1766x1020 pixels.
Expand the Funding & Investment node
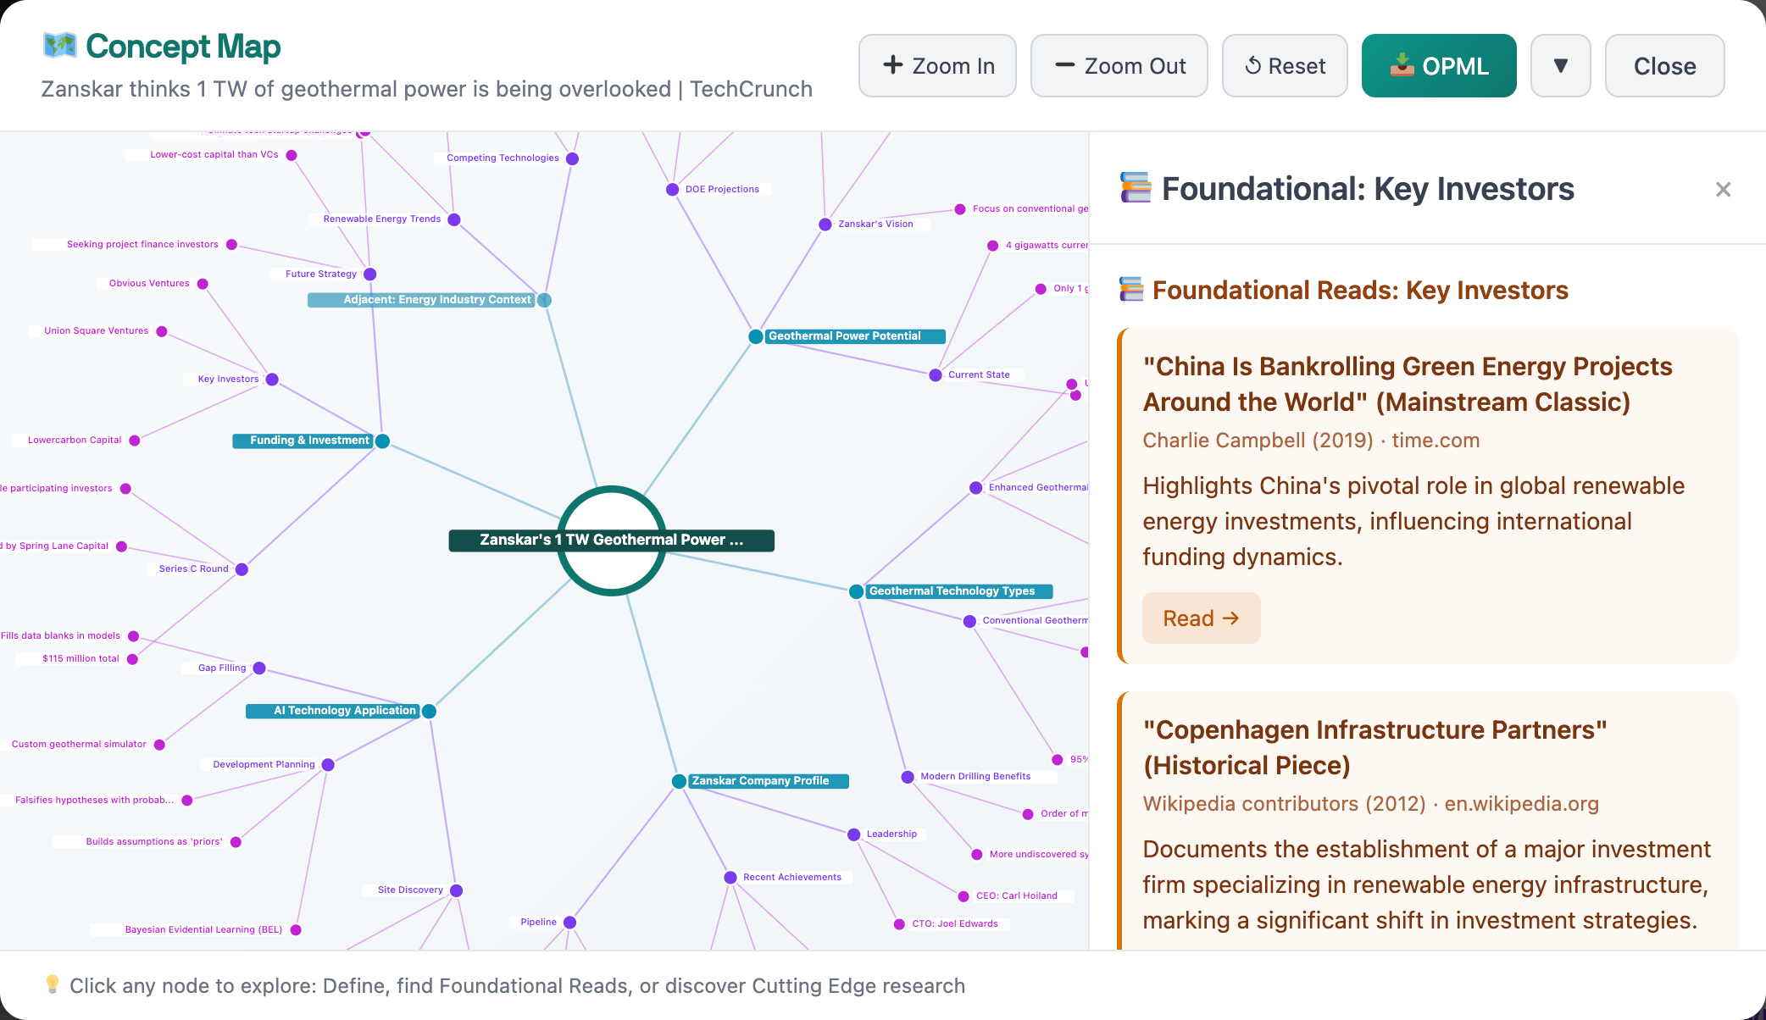pyautogui.click(x=382, y=441)
